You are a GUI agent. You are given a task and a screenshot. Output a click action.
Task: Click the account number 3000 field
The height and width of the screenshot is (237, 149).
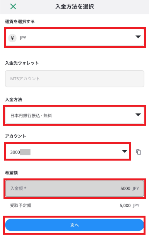[67, 151]
